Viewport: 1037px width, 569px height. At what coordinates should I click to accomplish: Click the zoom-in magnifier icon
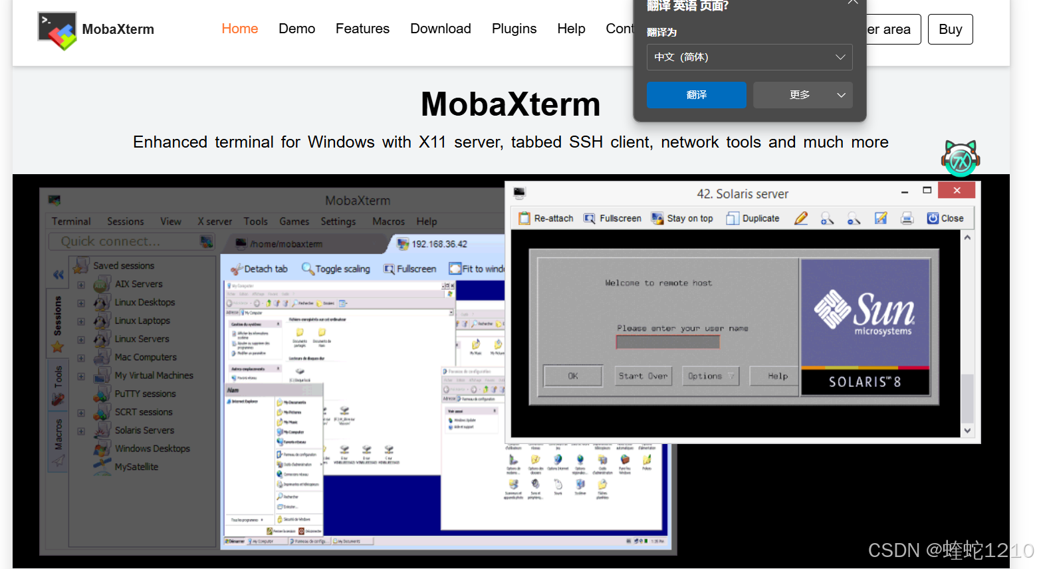827,218
